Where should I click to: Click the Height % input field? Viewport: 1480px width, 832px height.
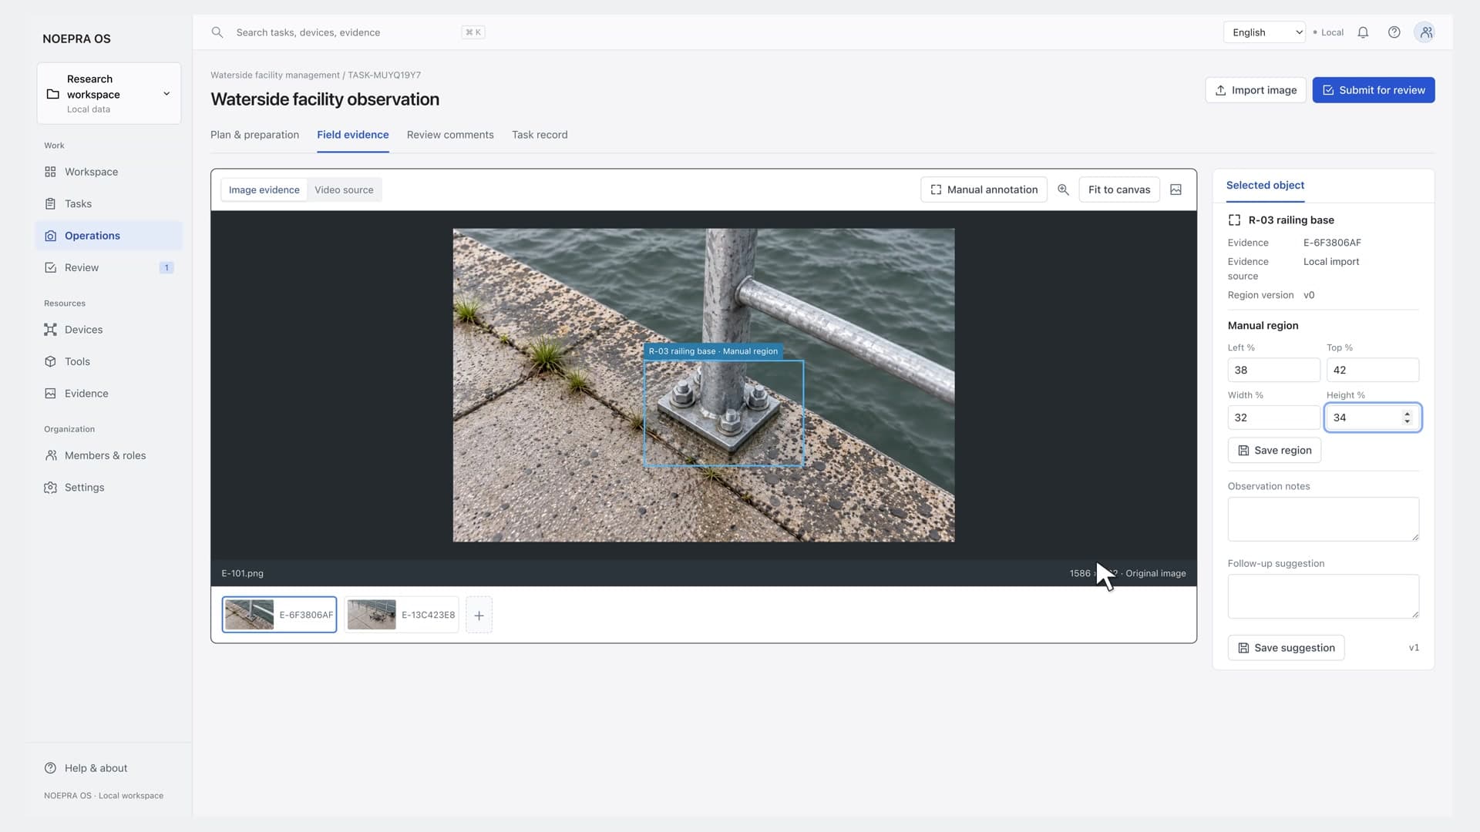click(1372, 418)
